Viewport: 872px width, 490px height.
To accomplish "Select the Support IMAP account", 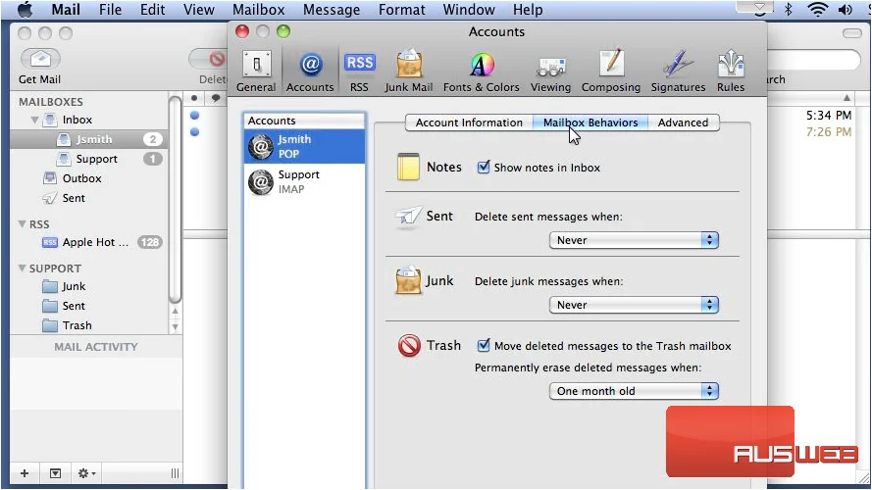I will [304, 181].
